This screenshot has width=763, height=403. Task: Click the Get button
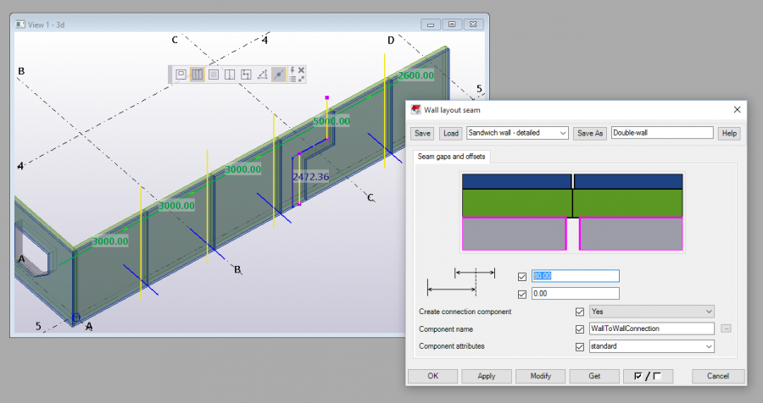click(x=594, y=376)
